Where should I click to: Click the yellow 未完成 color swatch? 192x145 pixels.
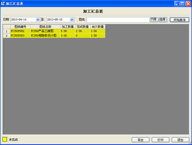pos(4,139)
